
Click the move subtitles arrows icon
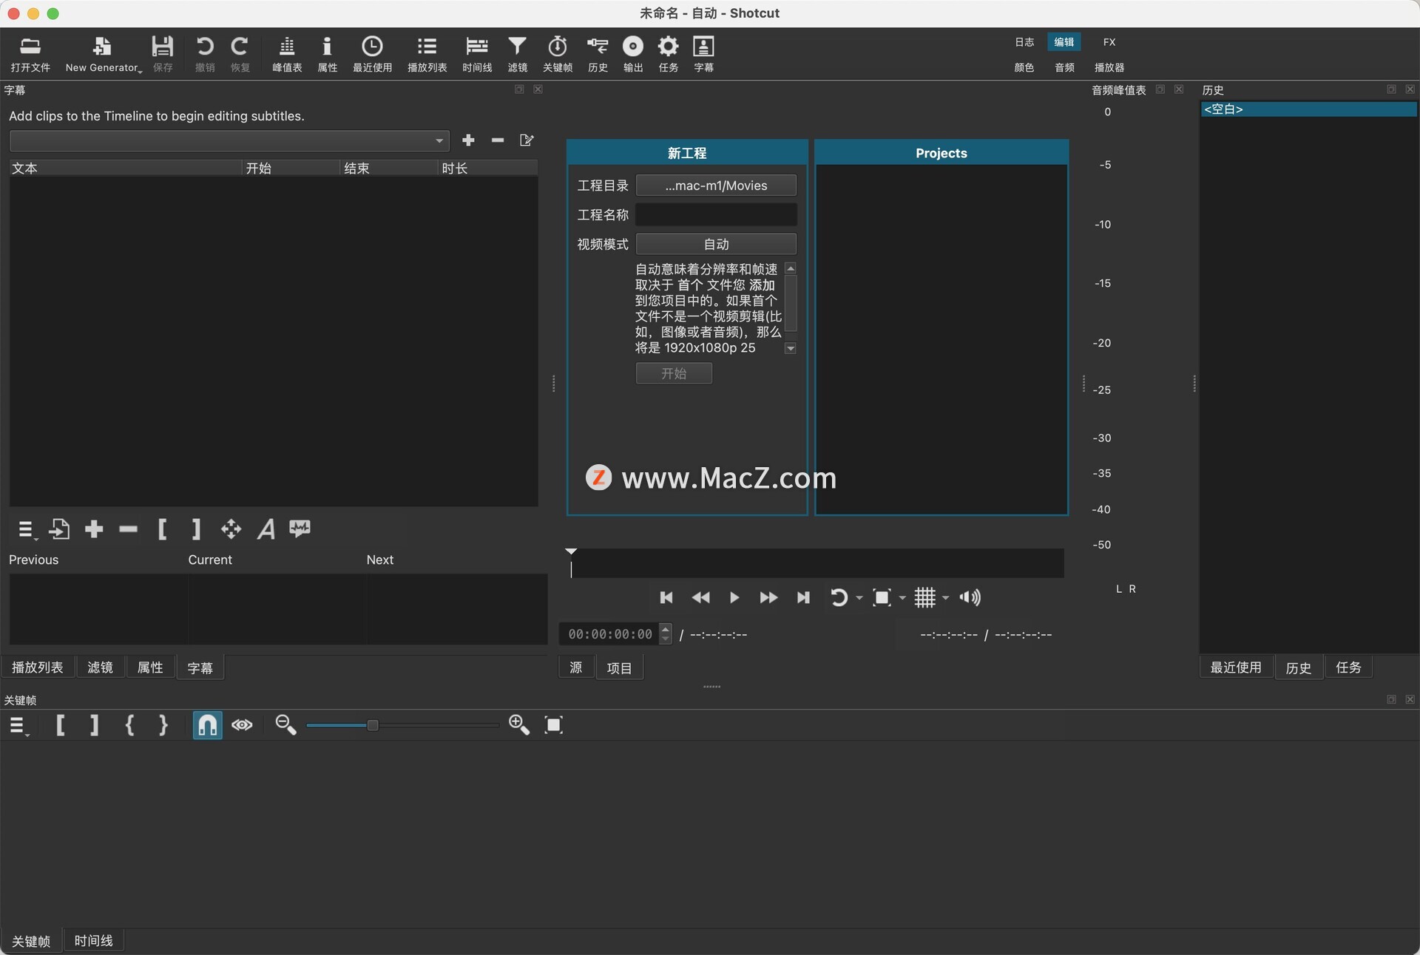[231, 529]
